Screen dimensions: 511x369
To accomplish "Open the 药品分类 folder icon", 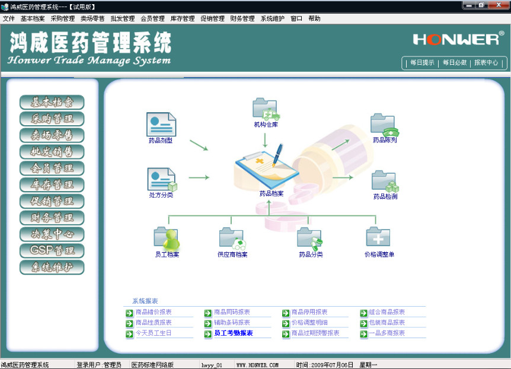I will coord(310,239).
